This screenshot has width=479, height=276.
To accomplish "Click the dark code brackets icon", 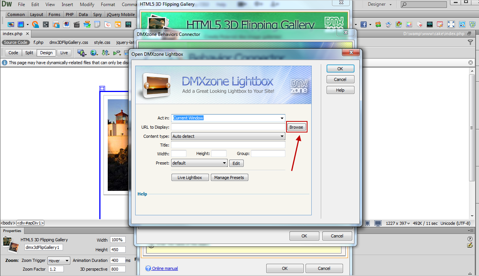I will [x=430, y=24].
